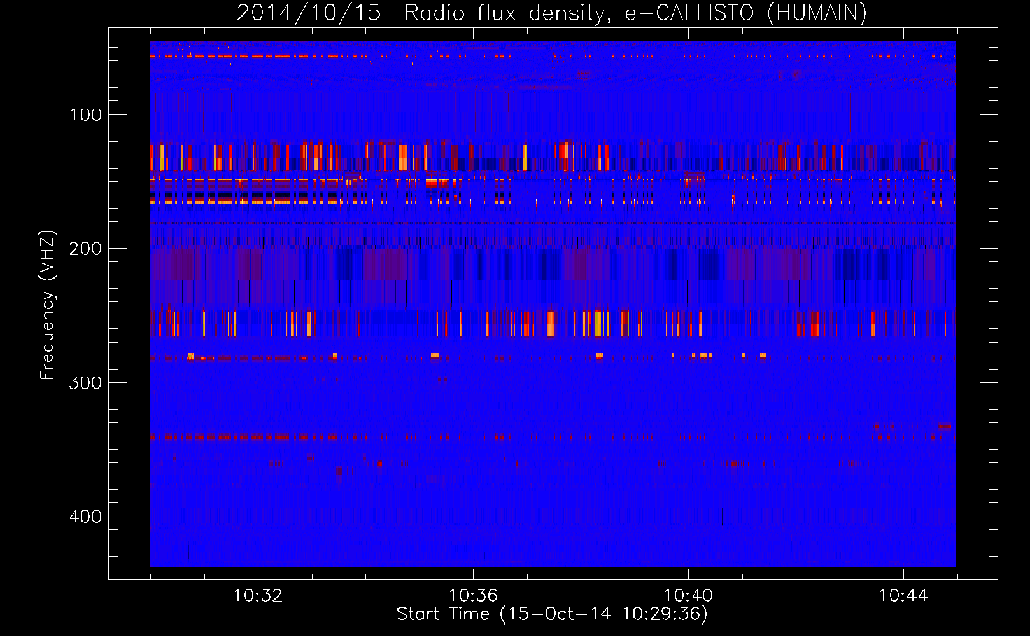Click the 'Start Time (15-Oct-14 10:29:36)' axis label

pyautogui.click(x=552, y=614)
